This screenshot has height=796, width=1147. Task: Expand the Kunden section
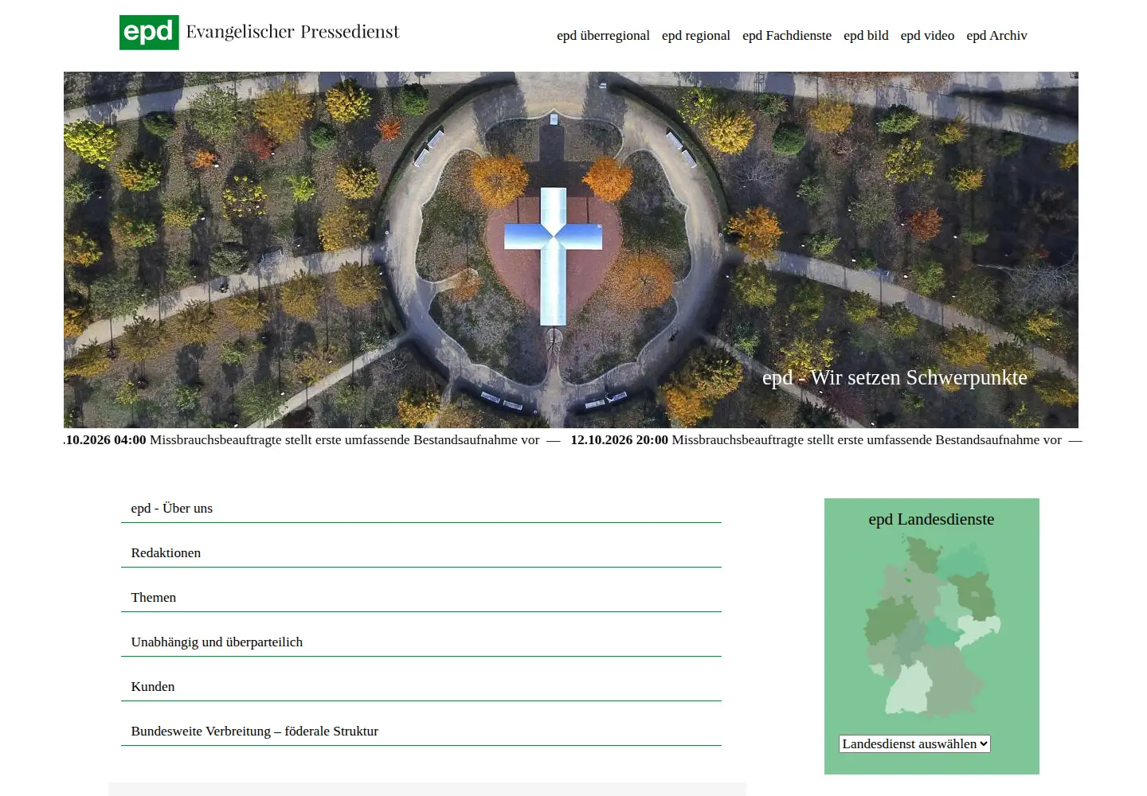coord(421,686)
